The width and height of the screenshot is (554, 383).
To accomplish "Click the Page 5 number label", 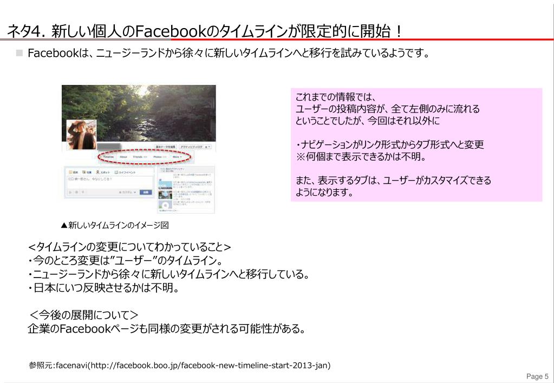I will (537, 377).
